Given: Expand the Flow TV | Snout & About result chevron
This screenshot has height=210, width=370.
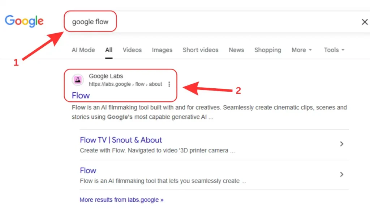Looking at the screenshot, I should tap(341, 144).
